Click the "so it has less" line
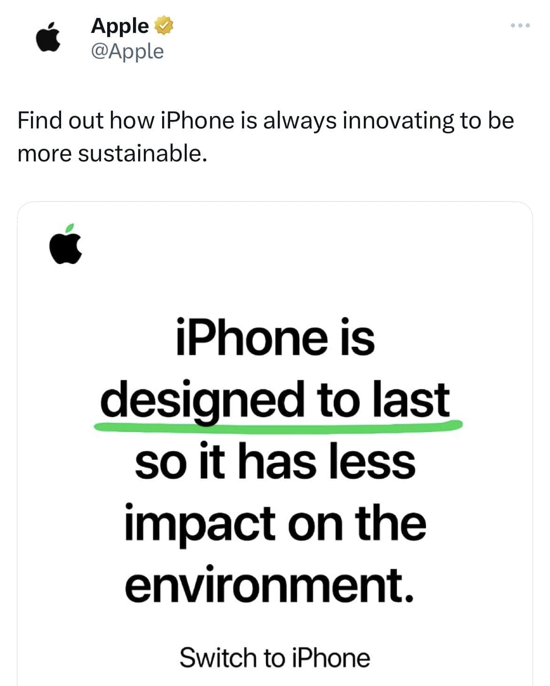Screen dimensions: 550x686 [275, 461]
